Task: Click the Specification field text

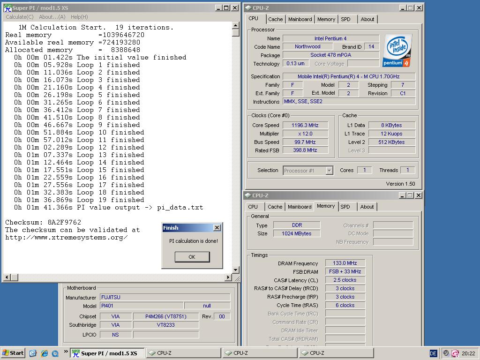Action: 349,76
